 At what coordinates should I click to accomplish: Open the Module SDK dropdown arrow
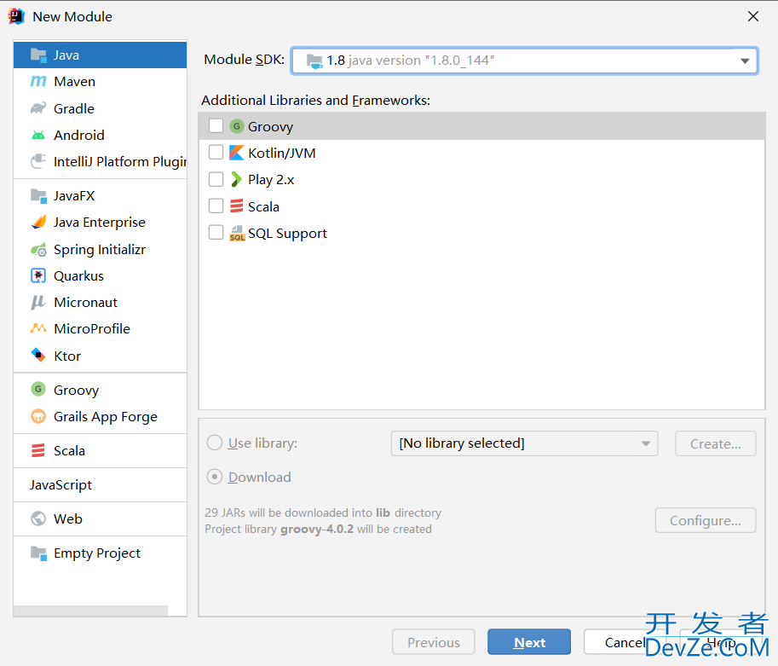coord(744,61)
